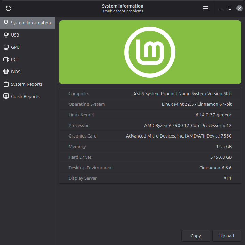Click the System Reports clipboard icon
Image resolution: width=245 pixels, height=245 pixels.
pos(6,84)
